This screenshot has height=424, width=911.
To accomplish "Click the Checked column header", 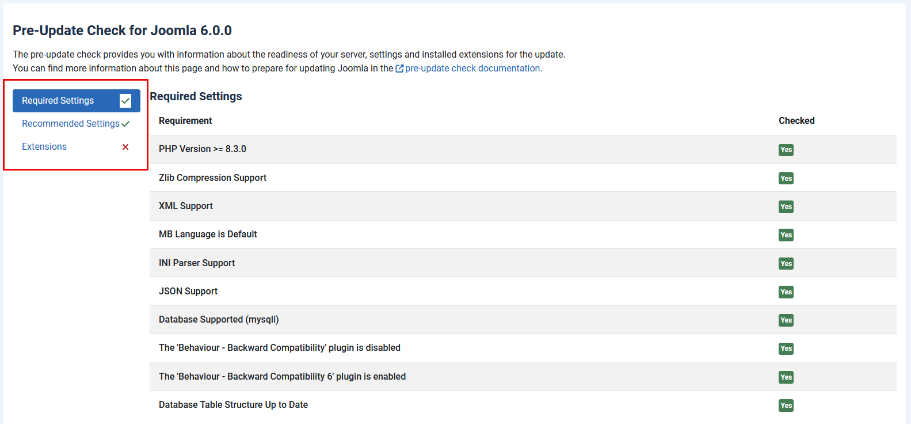I will pyautogui.click(x=796, y=120).
